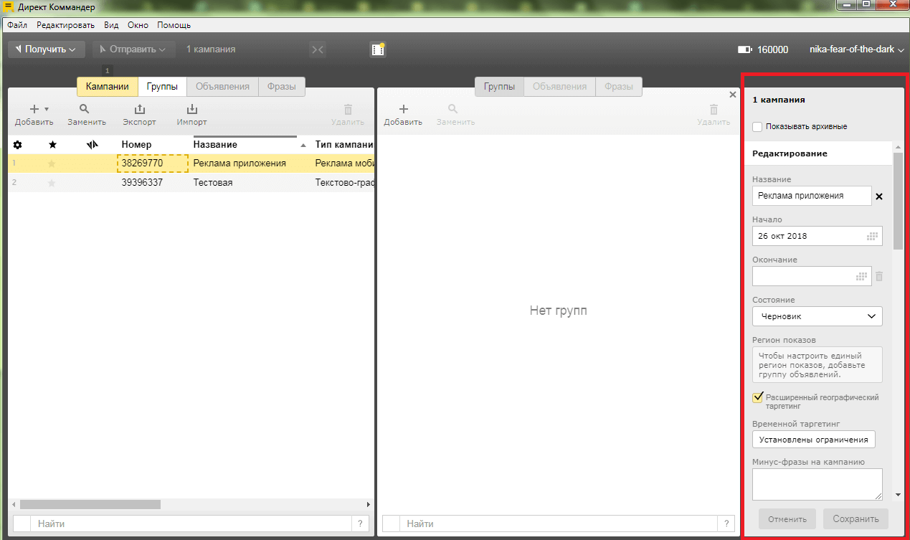
Task: Click the Replace magnifier icon in campaigns panel
Action: pos(85,110)
